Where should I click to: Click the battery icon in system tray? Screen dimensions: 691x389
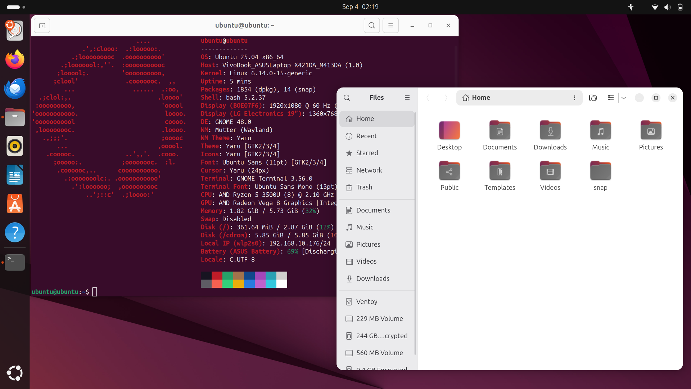(680, 7)
